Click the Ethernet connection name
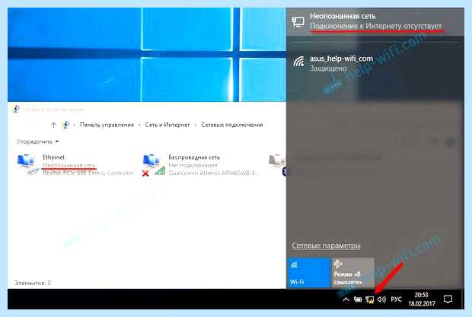The width and height of the screenshot is (472, 317). point(53,157)
